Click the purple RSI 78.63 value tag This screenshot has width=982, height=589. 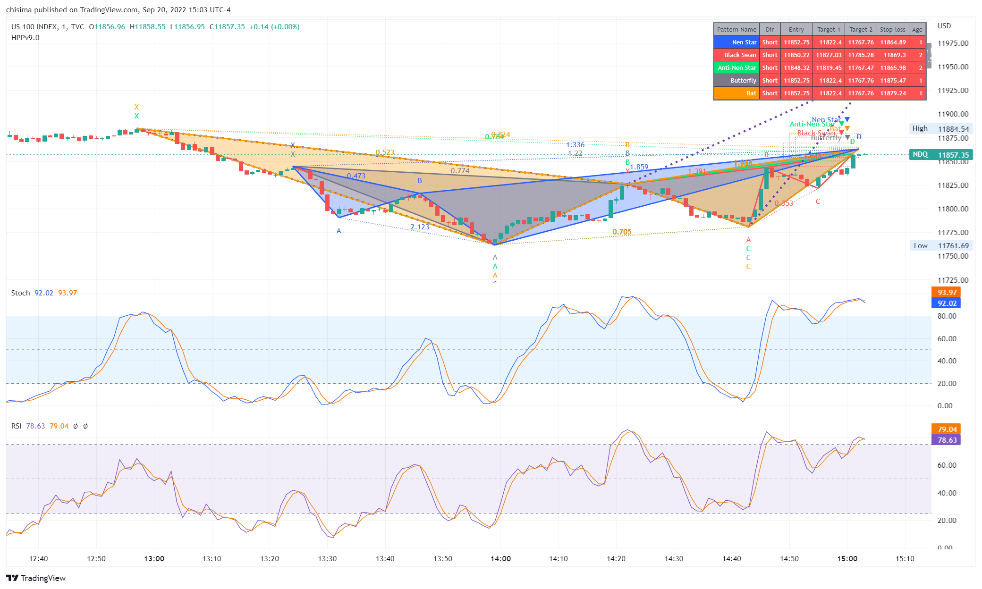coord(946,440)
